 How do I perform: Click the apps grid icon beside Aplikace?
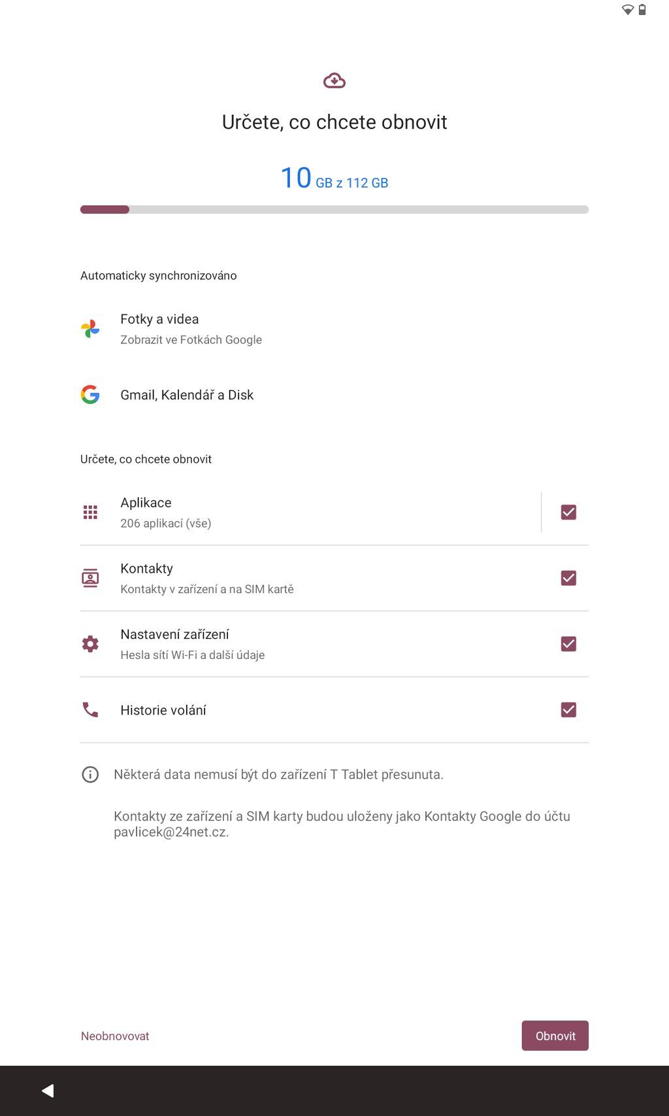point(91,512)
